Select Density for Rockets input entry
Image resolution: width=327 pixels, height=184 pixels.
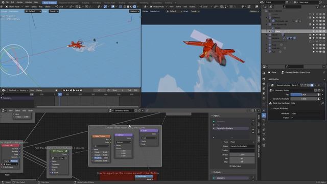coord(230,128)
